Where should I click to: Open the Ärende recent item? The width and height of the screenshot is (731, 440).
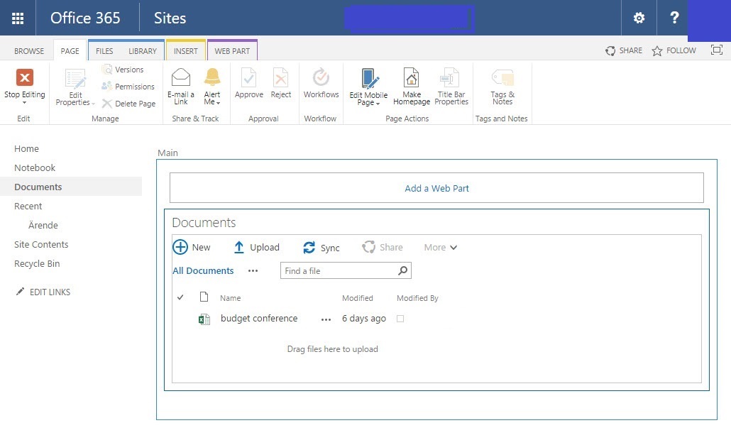(x=43, y=225)
